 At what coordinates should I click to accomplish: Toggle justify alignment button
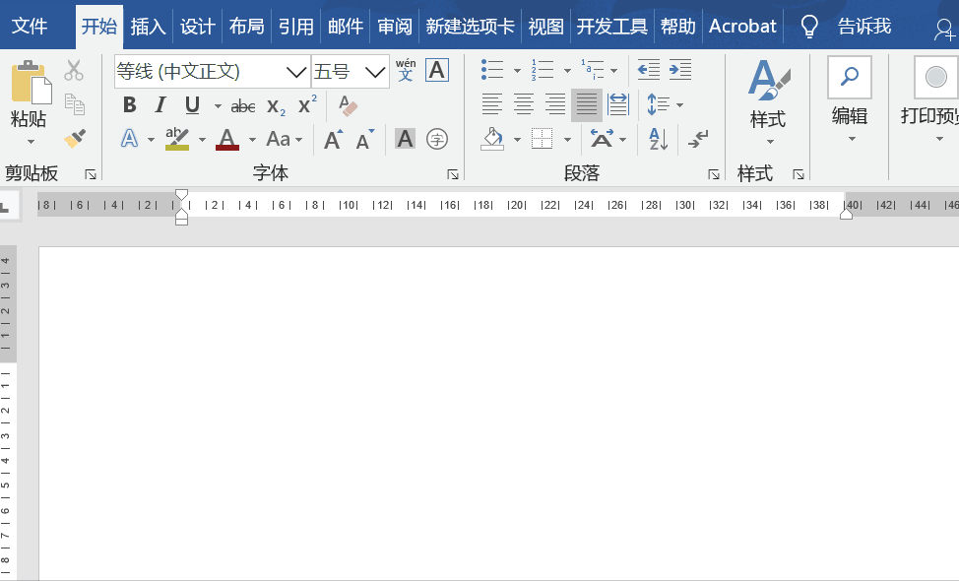(x=587, y=104)
